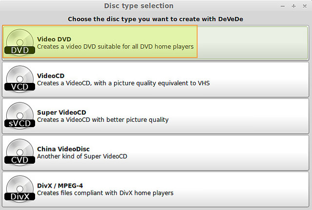Choose the DivX / MPEG-4 option
Screen dimensions: 312x210
click(x=64, y=185)
